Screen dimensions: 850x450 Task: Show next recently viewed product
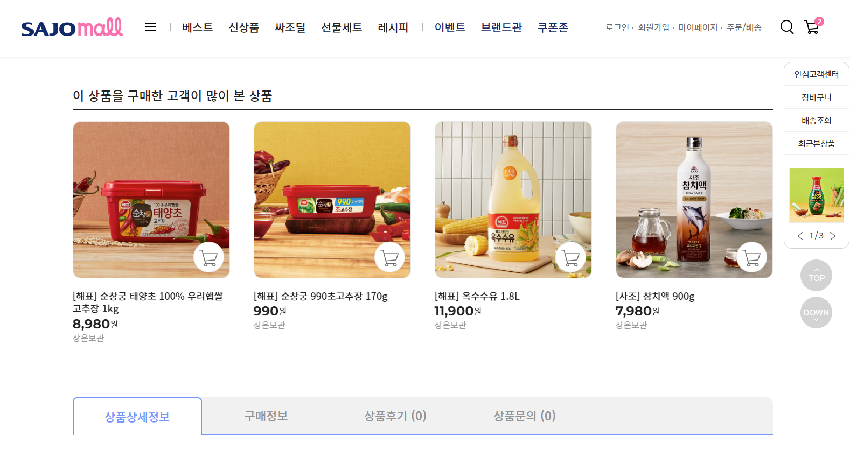(x=833, y=236)
